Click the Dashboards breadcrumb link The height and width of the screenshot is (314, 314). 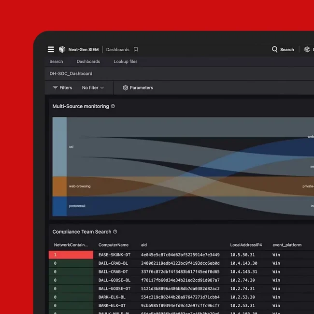[118, 49]
